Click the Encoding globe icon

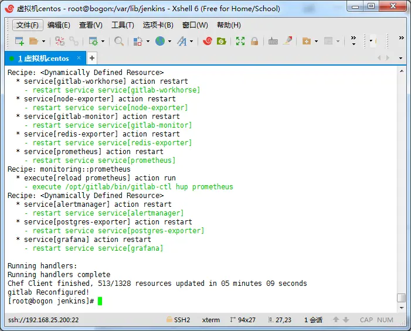click(x=160, y=41)
